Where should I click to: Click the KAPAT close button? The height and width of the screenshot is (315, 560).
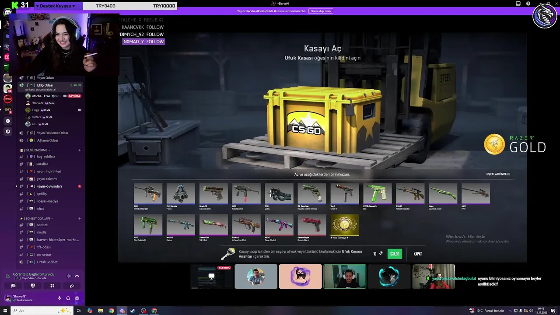pyautogui.click(x=418, y=254)
